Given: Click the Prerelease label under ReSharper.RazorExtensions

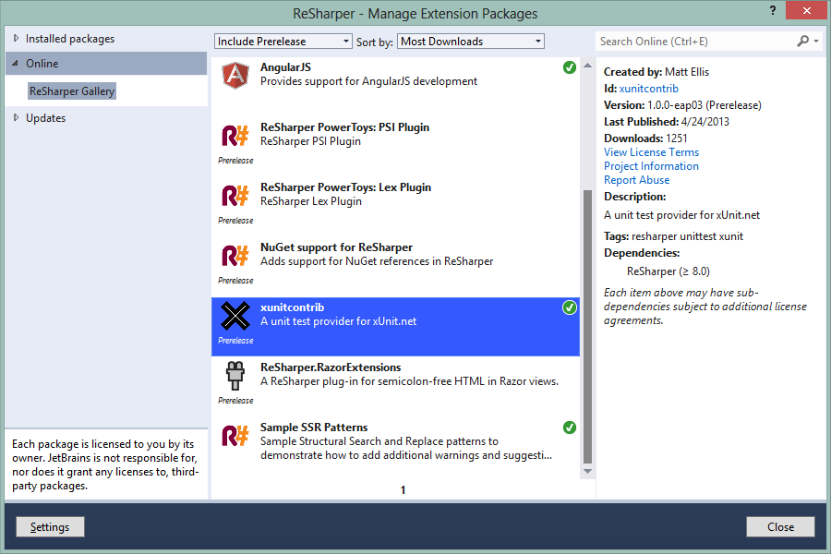Looking at the screenshot, I should [235, 400].
